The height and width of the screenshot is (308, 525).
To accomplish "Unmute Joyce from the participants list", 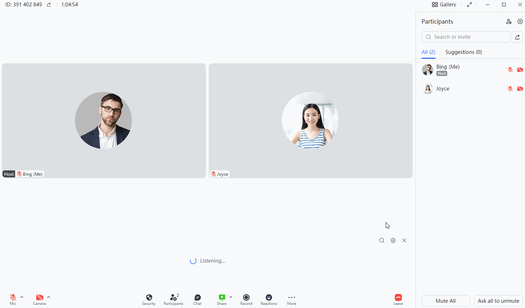I will point(510,89).
